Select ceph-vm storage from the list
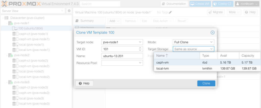 pyautogui.click(x=207, y=63)
